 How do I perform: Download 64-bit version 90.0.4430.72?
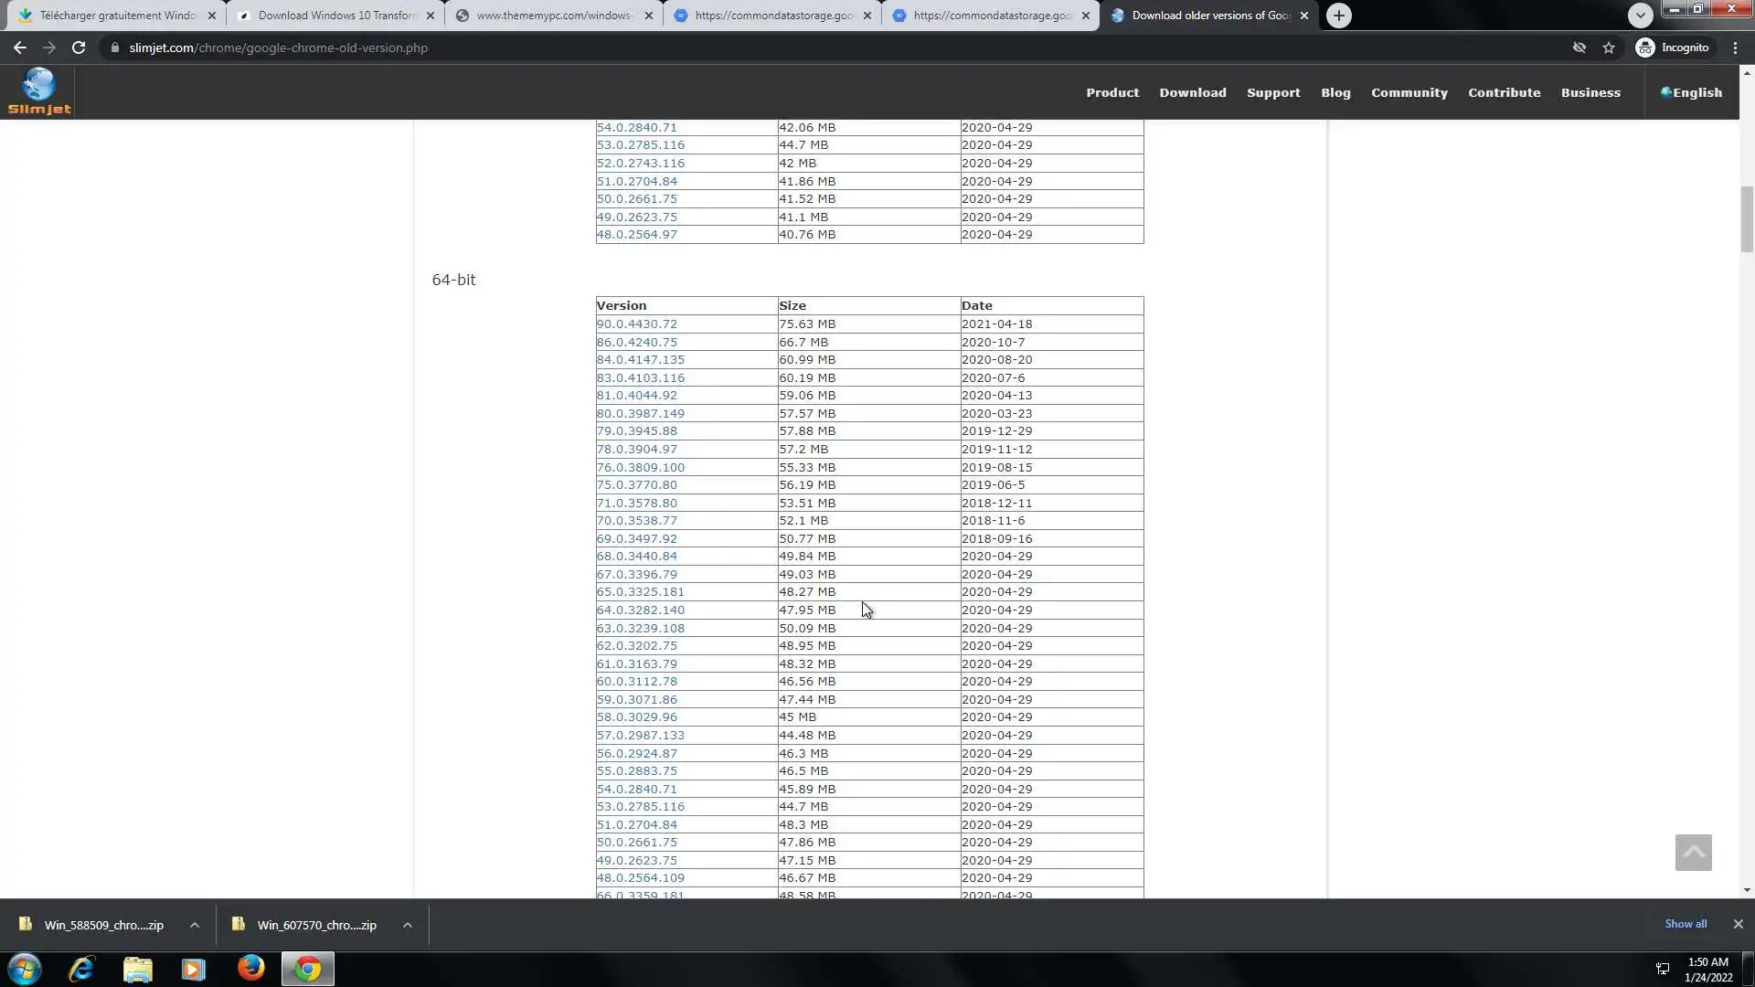click(x=637, y=324)
